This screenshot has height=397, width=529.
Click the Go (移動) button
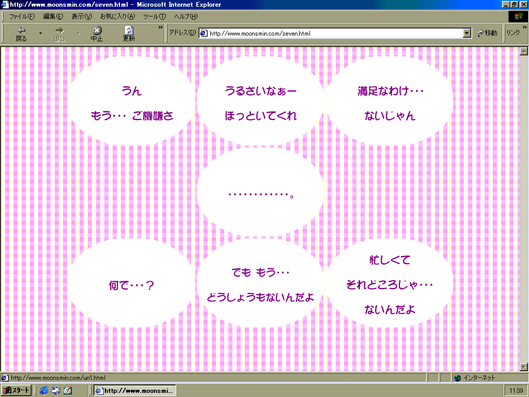pyautogui.click(x=488, y=33)
